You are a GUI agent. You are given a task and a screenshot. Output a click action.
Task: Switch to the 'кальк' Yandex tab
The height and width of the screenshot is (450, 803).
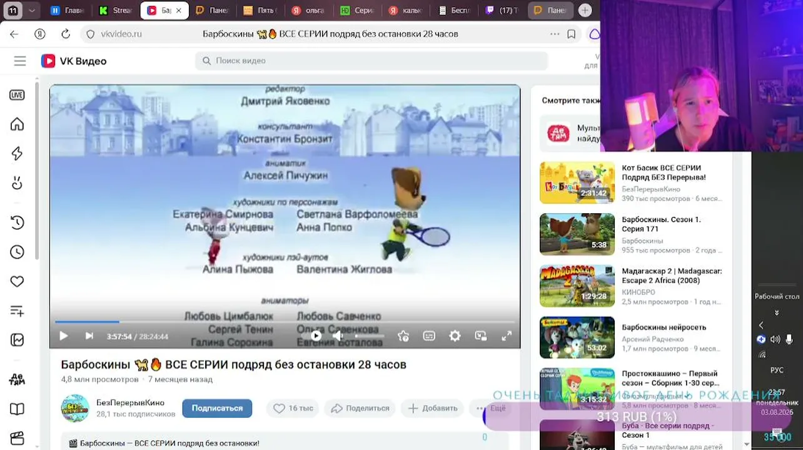407,11
